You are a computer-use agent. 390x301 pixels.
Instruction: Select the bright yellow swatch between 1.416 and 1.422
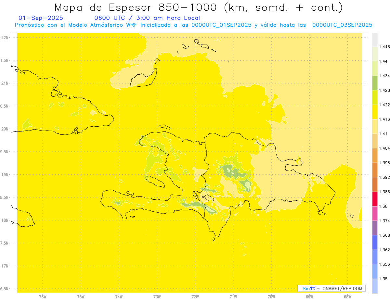375,112
